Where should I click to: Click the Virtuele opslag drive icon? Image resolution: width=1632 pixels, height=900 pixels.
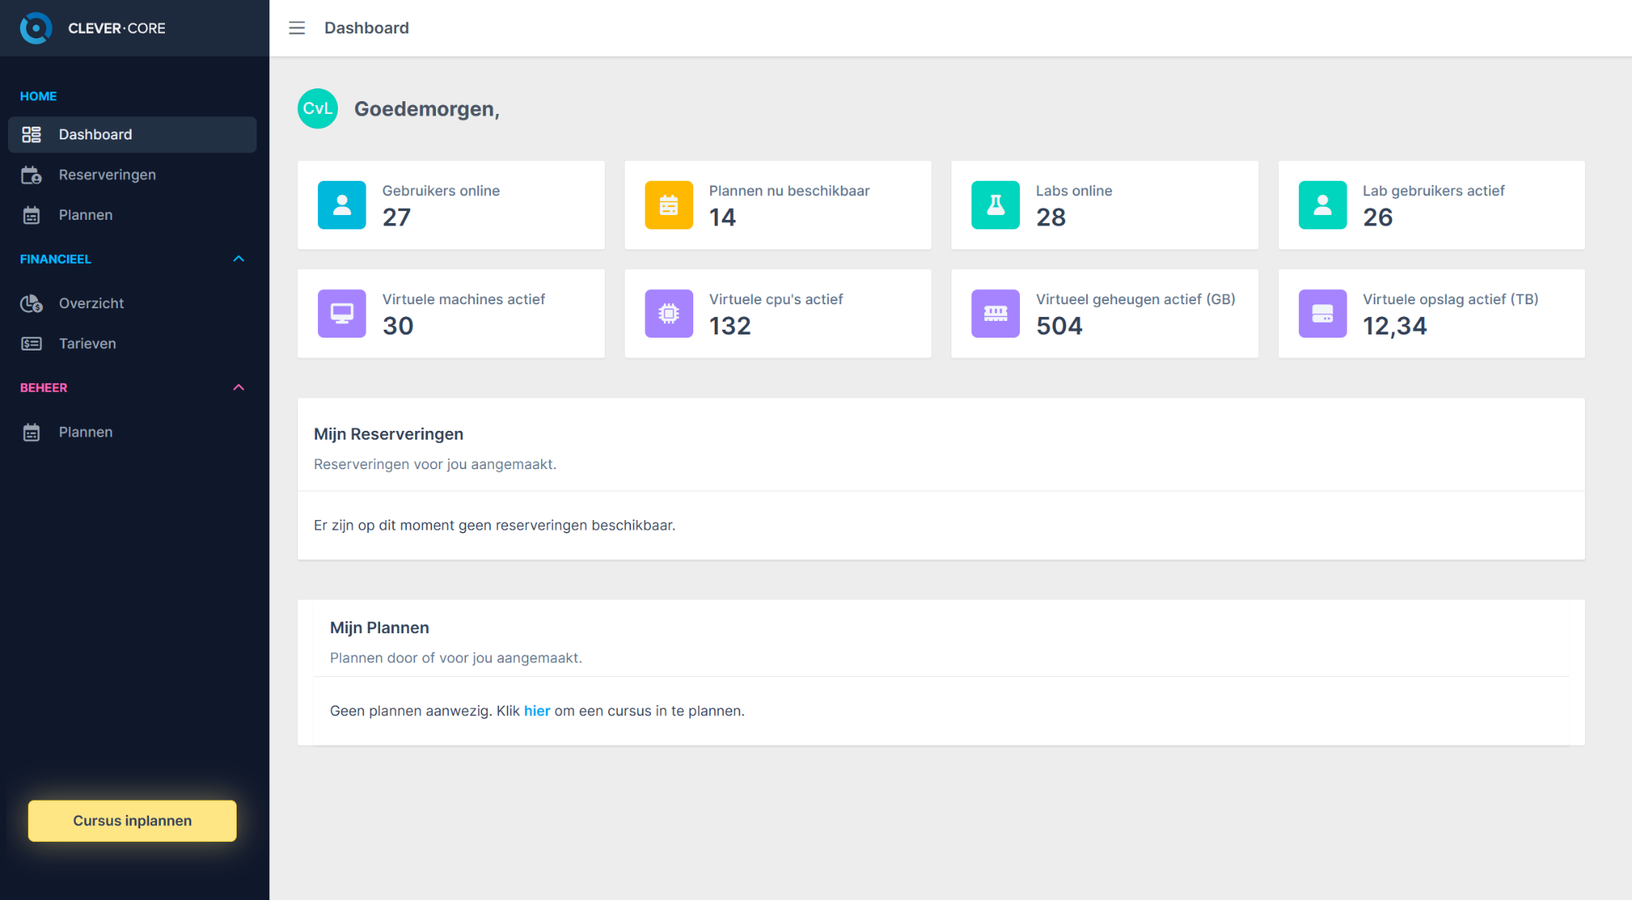point(1323,313)
